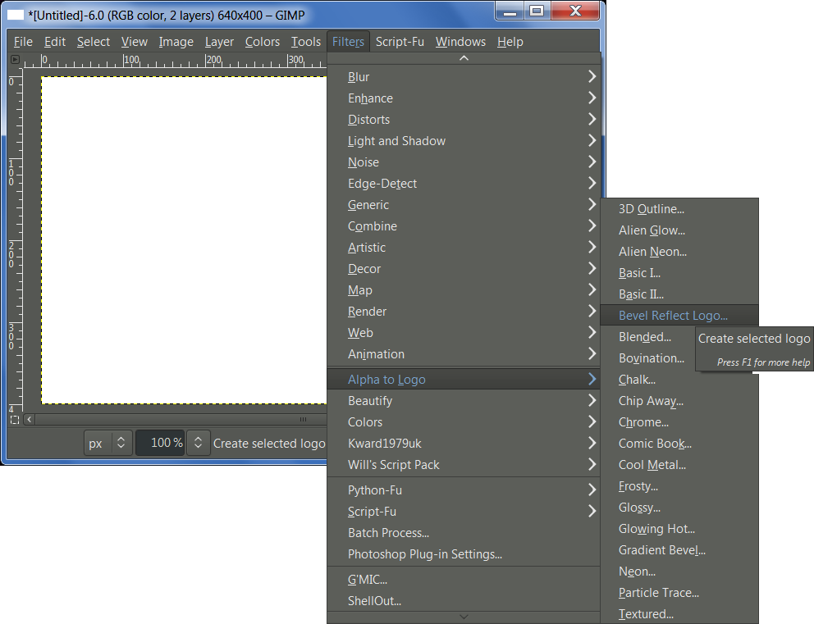
Task: Open the Windows menu
Action: [460, 42]
